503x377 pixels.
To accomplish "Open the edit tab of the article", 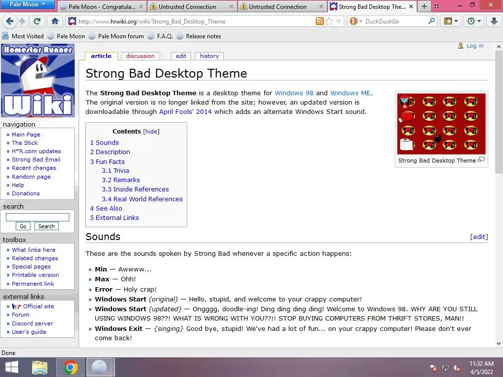I will click(x=181, y=56).
